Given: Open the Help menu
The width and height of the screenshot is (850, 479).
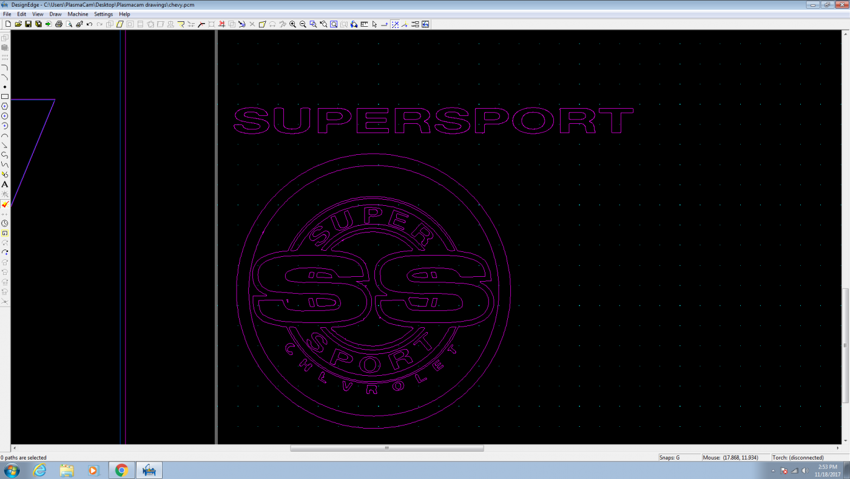Looking at the screenshot, I should [124, 14].
